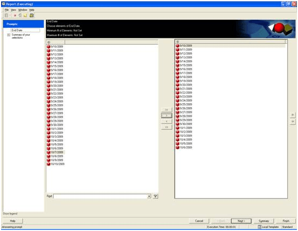The image size is (298, 231).
Task: Click the Finish button
Action: click(x=286, y=221)
